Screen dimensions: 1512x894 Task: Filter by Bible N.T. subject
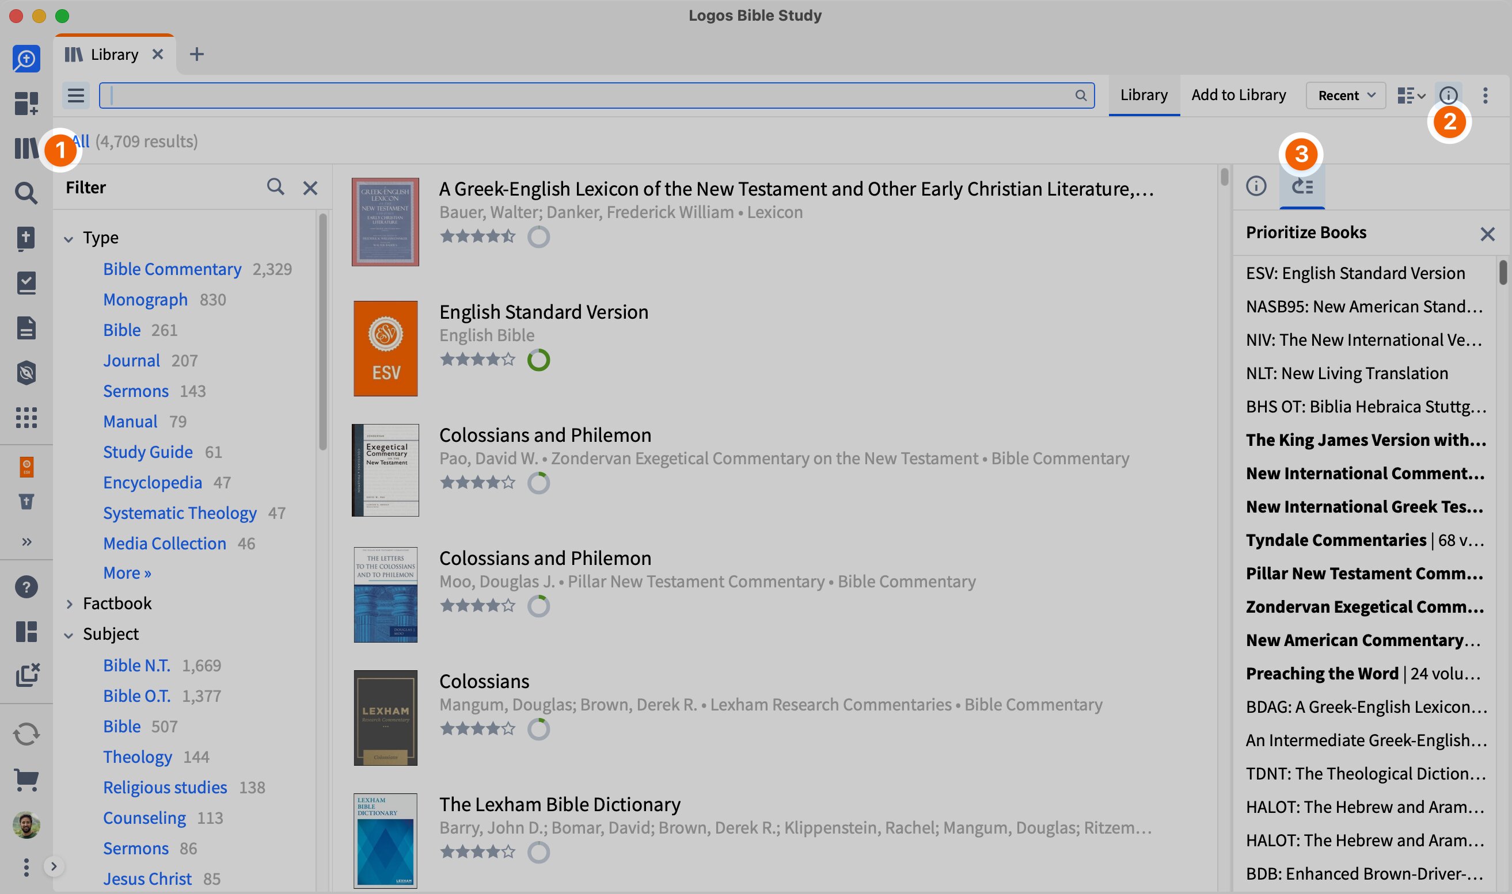pos(137,665)
